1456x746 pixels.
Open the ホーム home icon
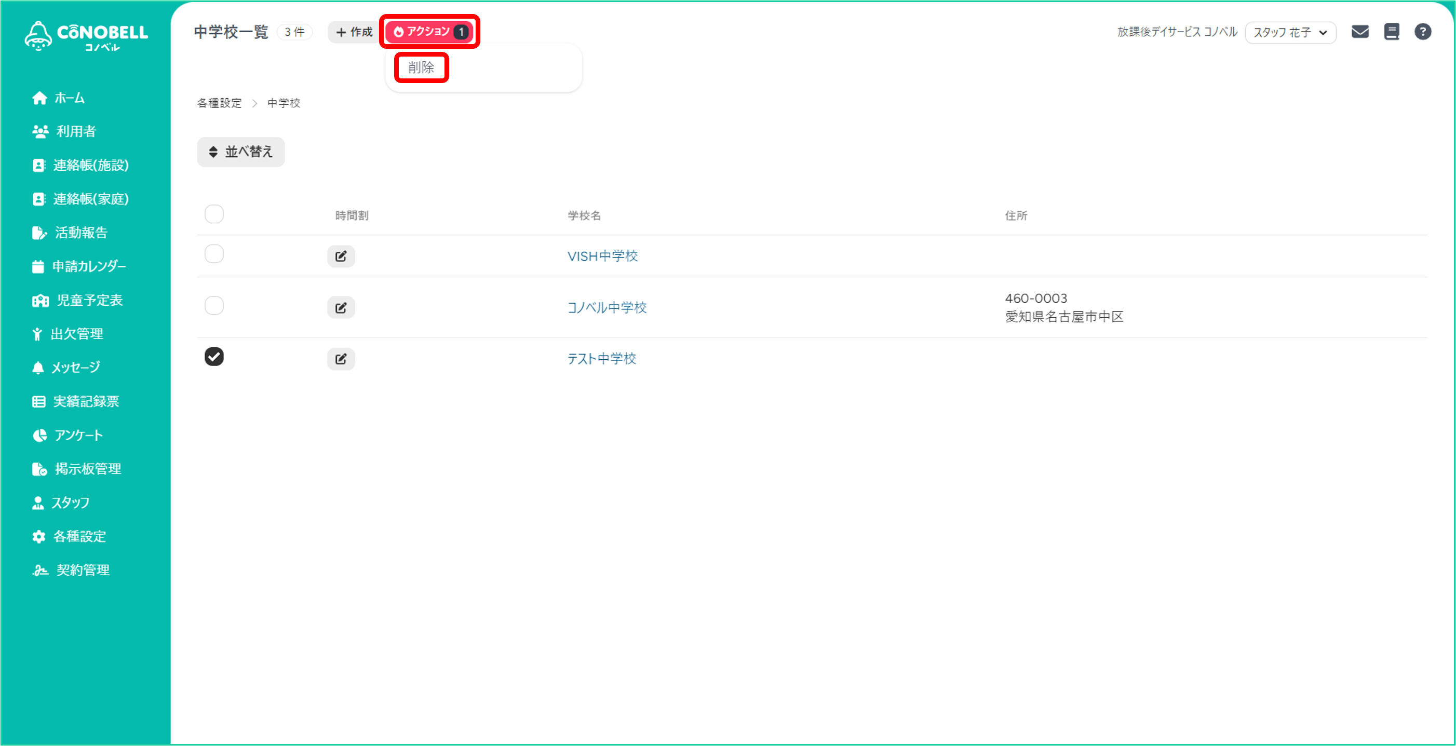click(39, 98)
